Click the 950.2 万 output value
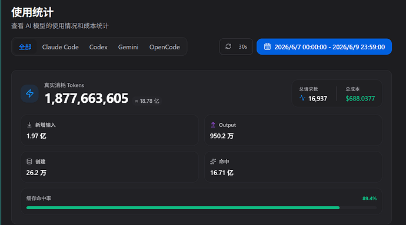 222,136
